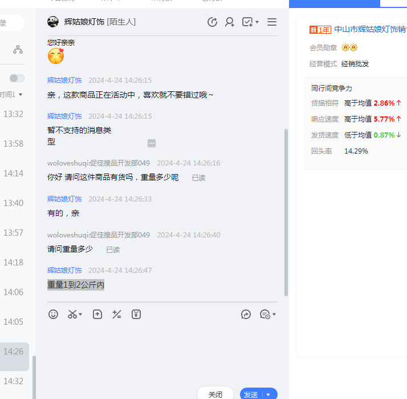The width and height of the screenshot is (407, 399).
Task: Click the unsupported message ellipsis icon
Action: 152,143
